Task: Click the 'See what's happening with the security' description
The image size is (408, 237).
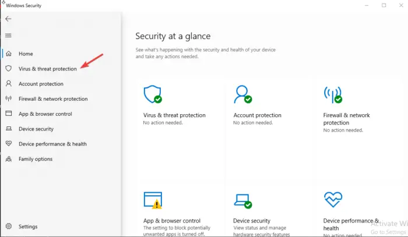Action: point(205,53)
